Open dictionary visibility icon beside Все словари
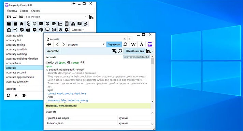Image resolution: width=243 pixels, height=131 pixels. pyautogui.click(x=91, y=17)
